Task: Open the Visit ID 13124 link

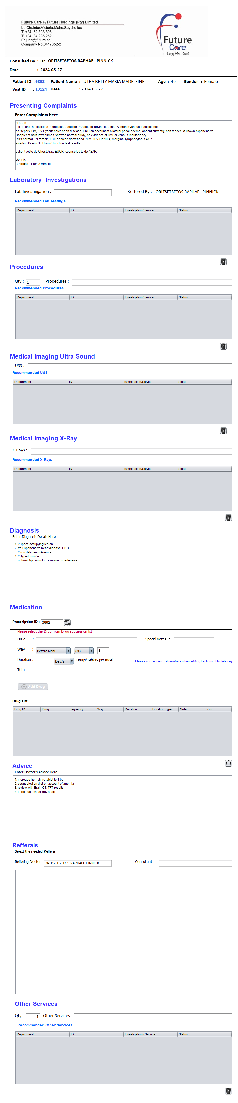Action: [x=41, y=89]
